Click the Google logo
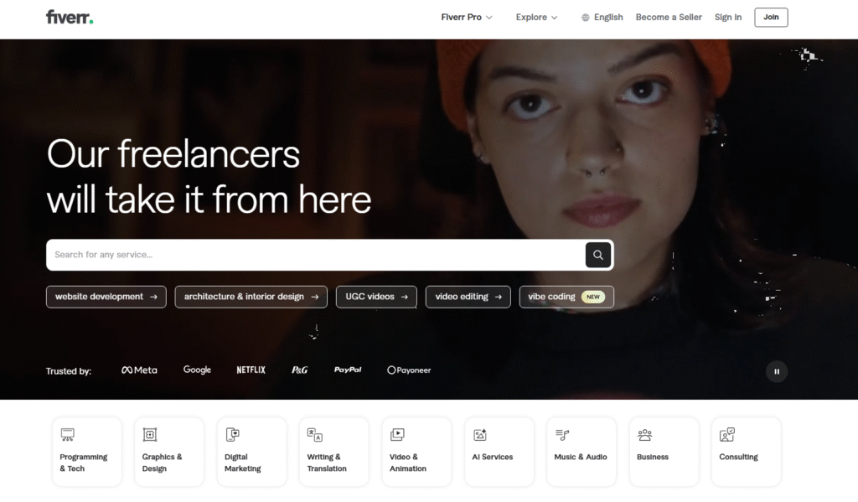This screenshot has width=858, height=502. pos(197,370)
